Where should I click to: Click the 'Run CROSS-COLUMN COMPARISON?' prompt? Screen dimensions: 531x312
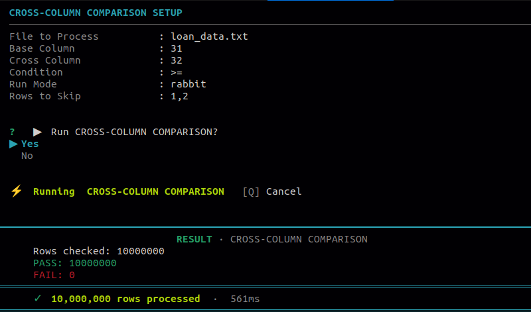(135, 132)
